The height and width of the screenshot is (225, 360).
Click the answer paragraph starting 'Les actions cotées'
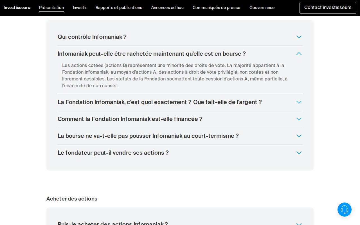tap(175, 75)
